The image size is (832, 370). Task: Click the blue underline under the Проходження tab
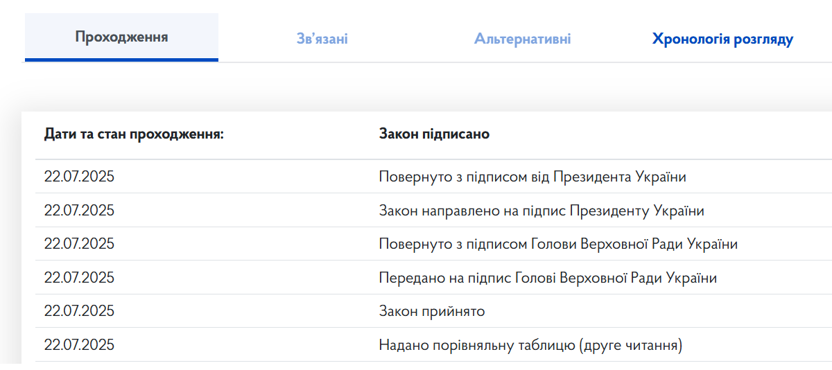pos(121,60)
